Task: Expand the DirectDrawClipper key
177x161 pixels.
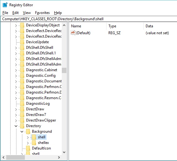Action: tap(16, 121)
